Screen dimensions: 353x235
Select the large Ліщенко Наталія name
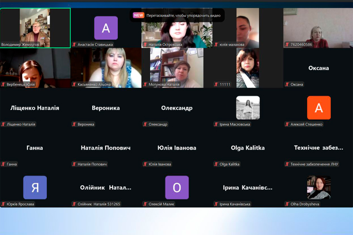click(35, 108)
